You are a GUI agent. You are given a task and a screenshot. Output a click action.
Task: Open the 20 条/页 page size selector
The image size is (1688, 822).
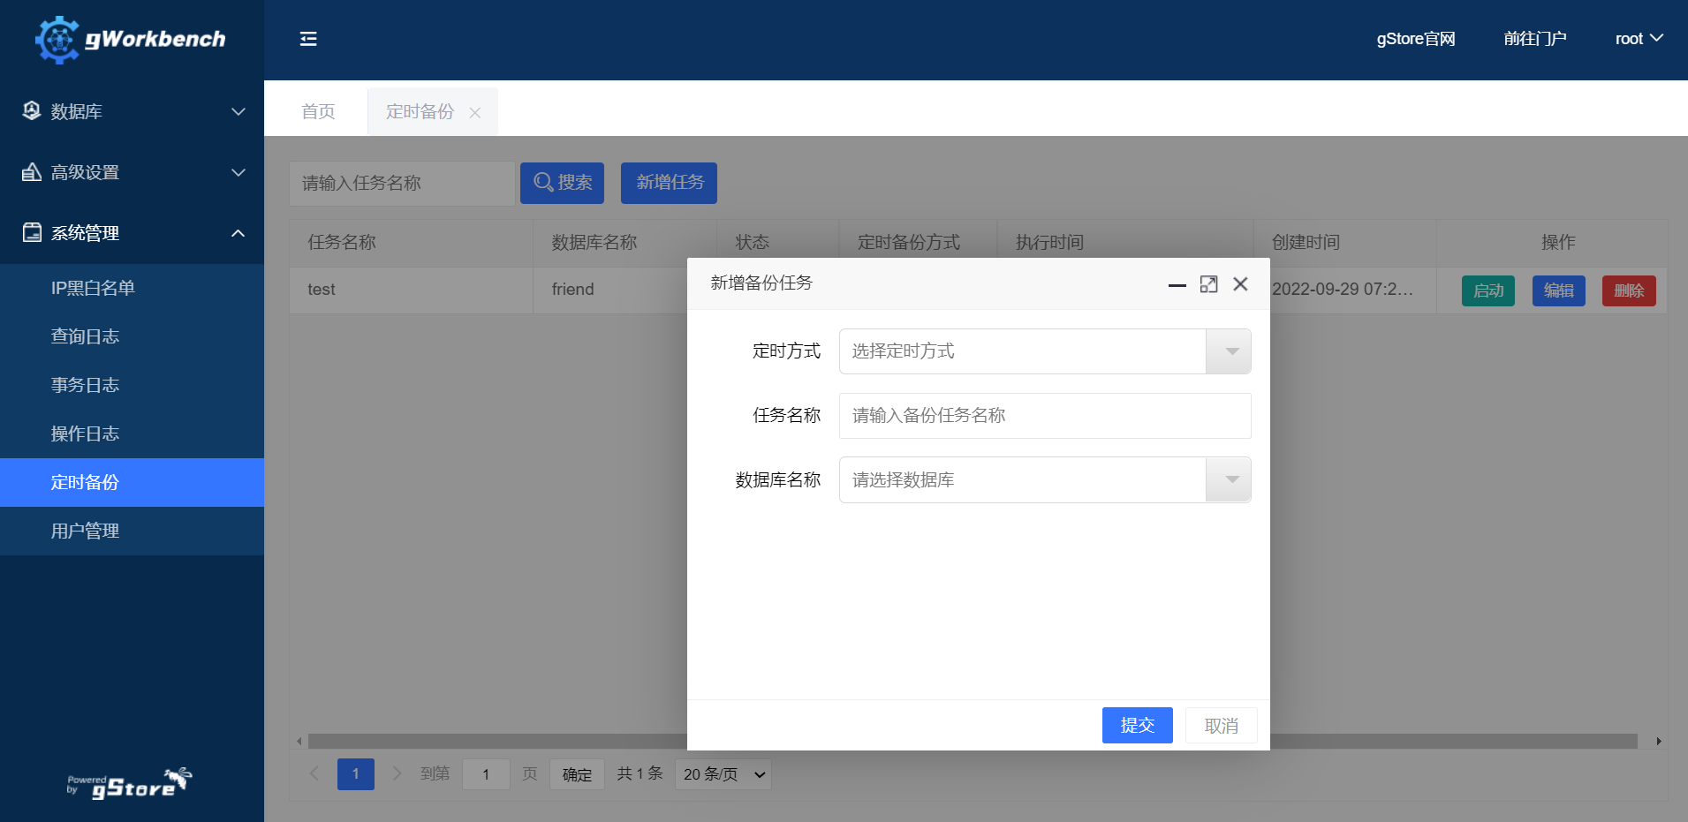click(x=723, y=774)
